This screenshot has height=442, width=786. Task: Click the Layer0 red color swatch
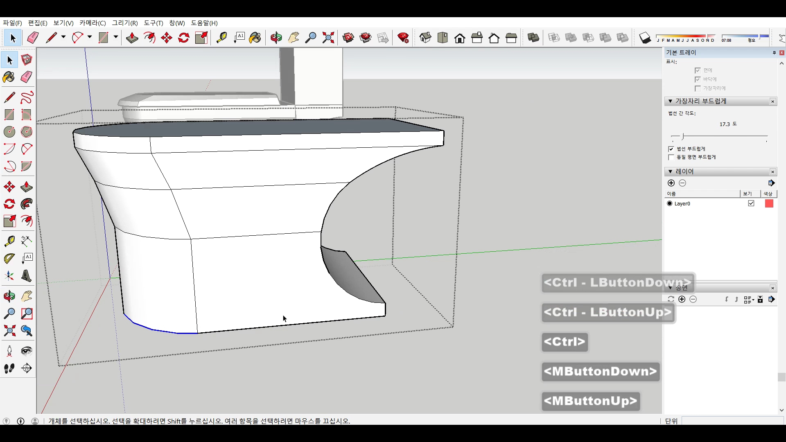pyautogui.click(x=769, y=203)
